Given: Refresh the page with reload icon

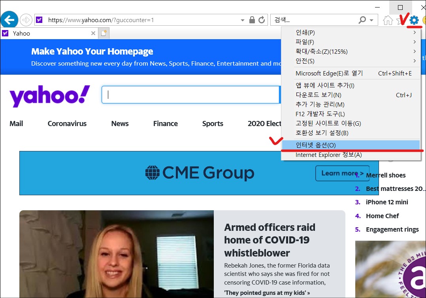Looking at the screenshot, I should click(261, 20).
